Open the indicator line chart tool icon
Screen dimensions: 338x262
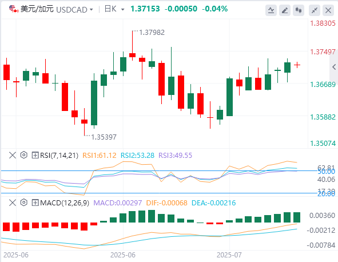click(271, 10)
